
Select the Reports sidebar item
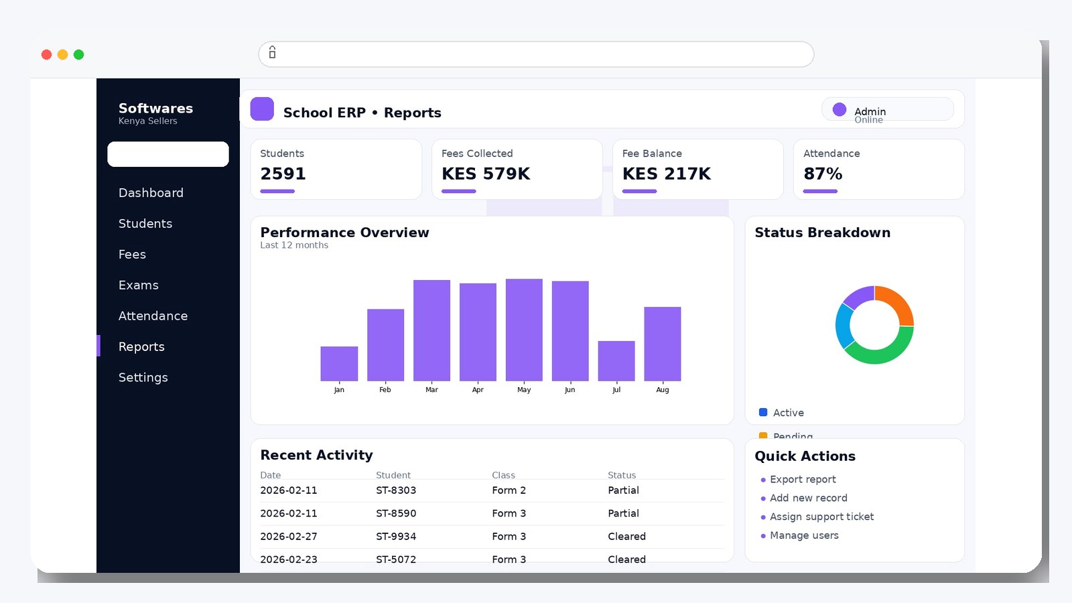pyautogui.click(x=141, y=347)
